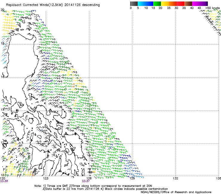This screenshot has height=194, width=221.
Task: Click the '25' legend scale label
Action: (x=169, y=8)
